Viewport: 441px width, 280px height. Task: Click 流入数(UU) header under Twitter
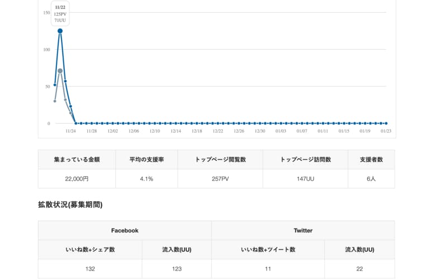point(359,250)
